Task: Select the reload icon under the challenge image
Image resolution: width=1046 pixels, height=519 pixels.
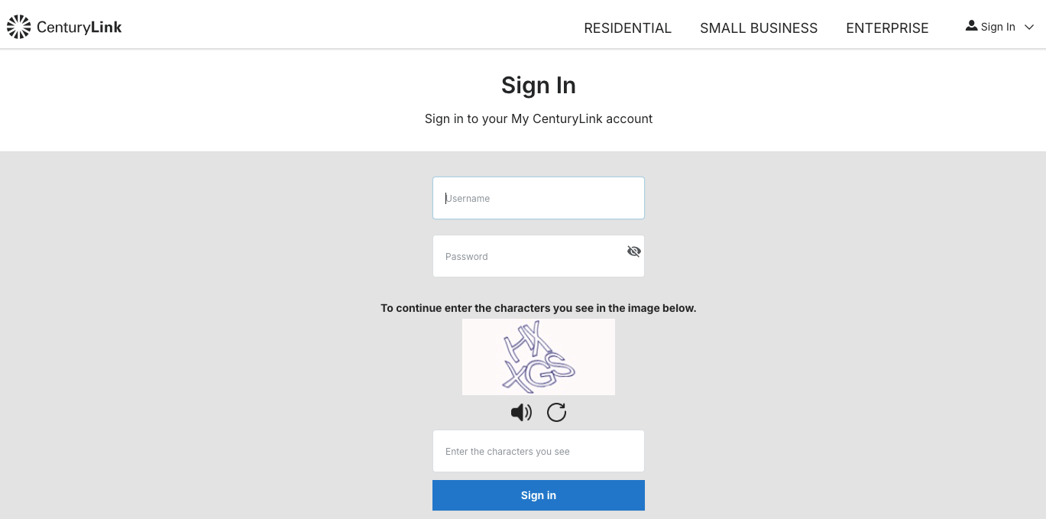Action: 556,412
